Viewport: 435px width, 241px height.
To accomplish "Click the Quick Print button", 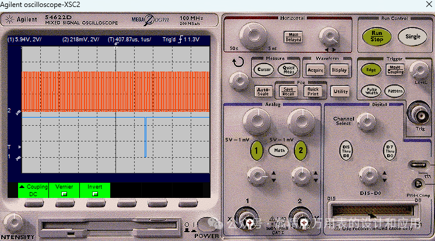I will 313,91.
